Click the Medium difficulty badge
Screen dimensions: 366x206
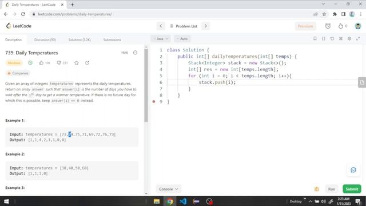(x=14, y=63)
